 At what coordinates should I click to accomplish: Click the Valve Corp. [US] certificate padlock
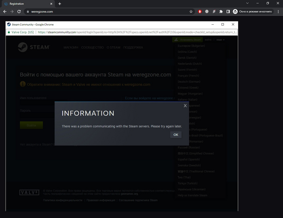tap(9, 32)
